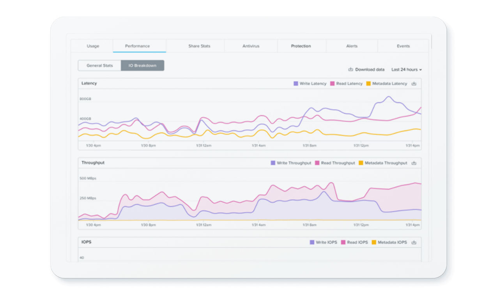Click the download arrow icon beside Download data

(350, 69)
